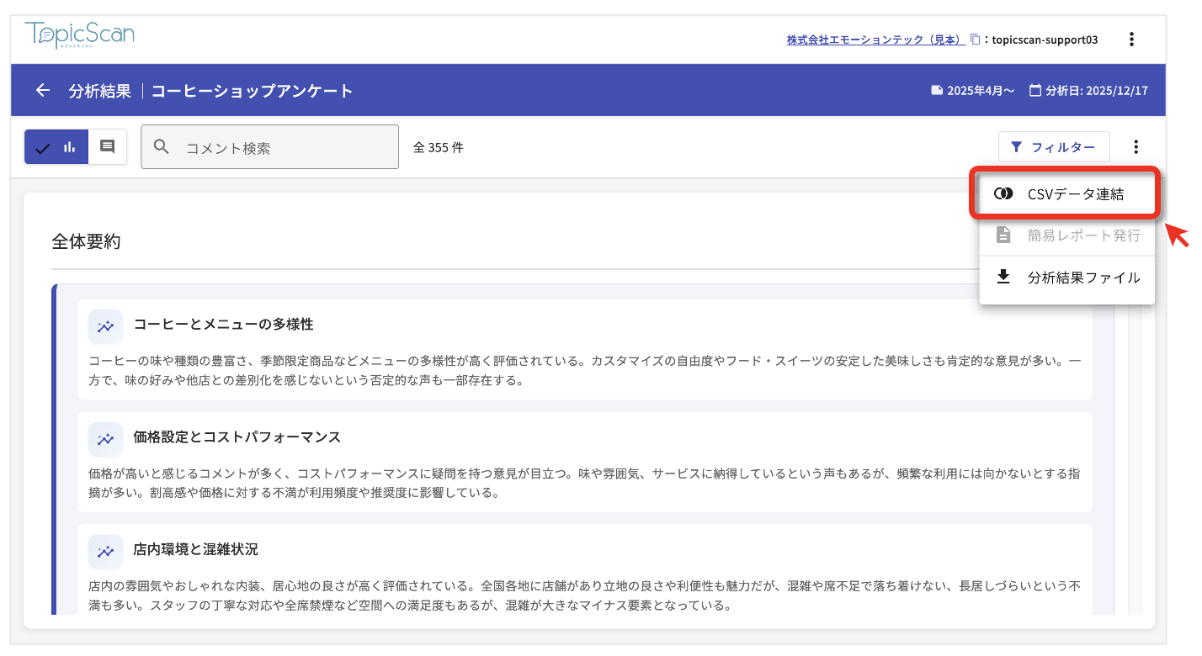Click the trend icon for 店内環境と混雑状況
This screenshot has height=656, width=1202.
pos(105,552)
